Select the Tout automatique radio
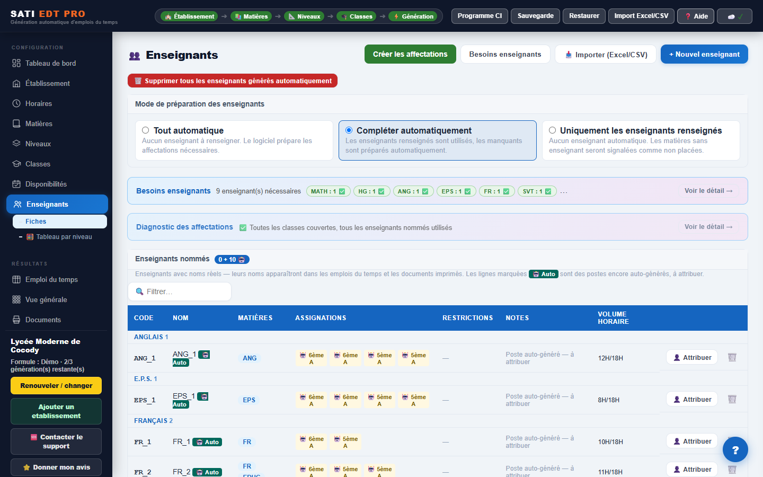763x477 pixels. [145, 130]
